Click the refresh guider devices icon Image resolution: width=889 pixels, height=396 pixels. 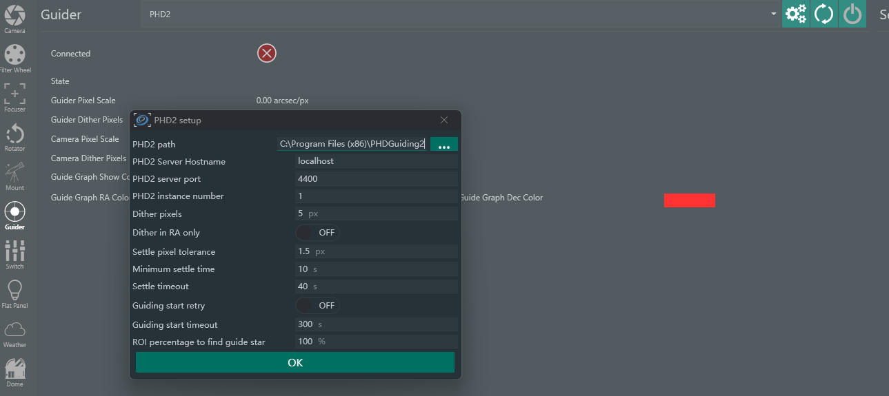[824, 14]
